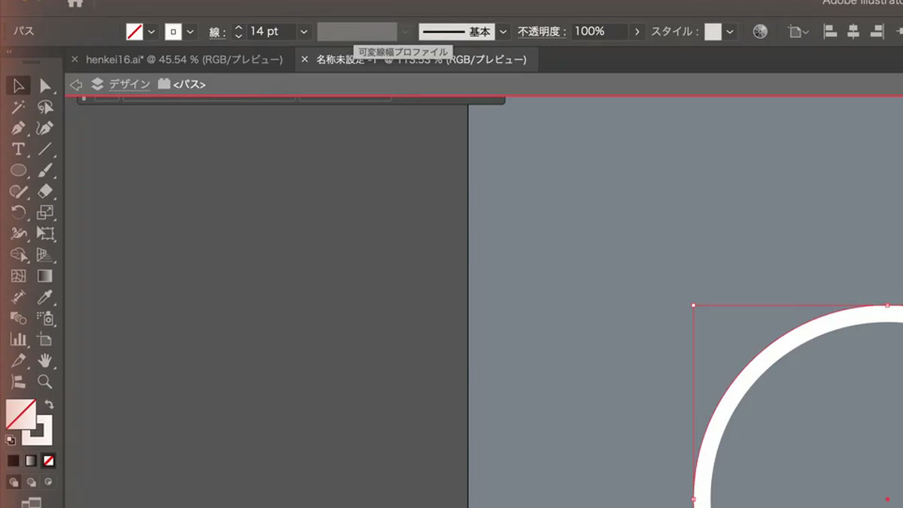
Task: Select the Shape Builder tool
Action: [19, 255]
